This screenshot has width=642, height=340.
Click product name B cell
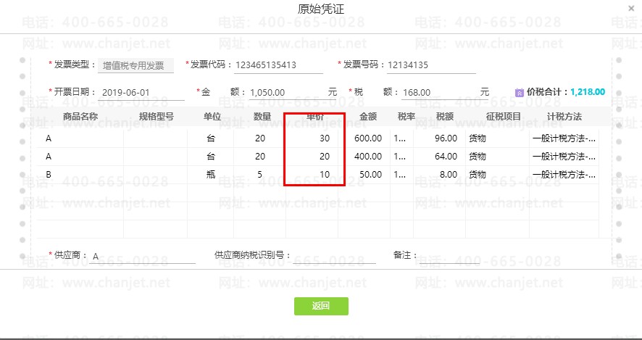click(80, 175)
